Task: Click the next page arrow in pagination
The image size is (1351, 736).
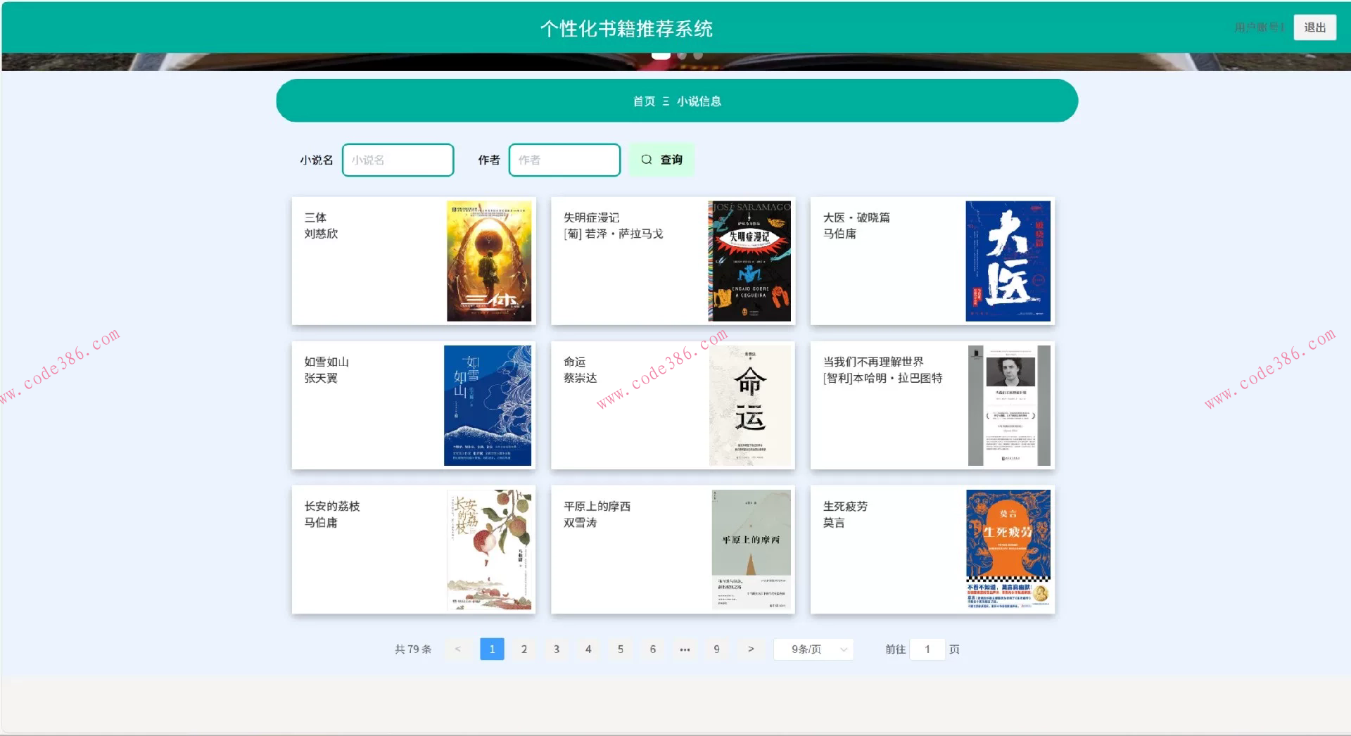Action: pos(750,649)
